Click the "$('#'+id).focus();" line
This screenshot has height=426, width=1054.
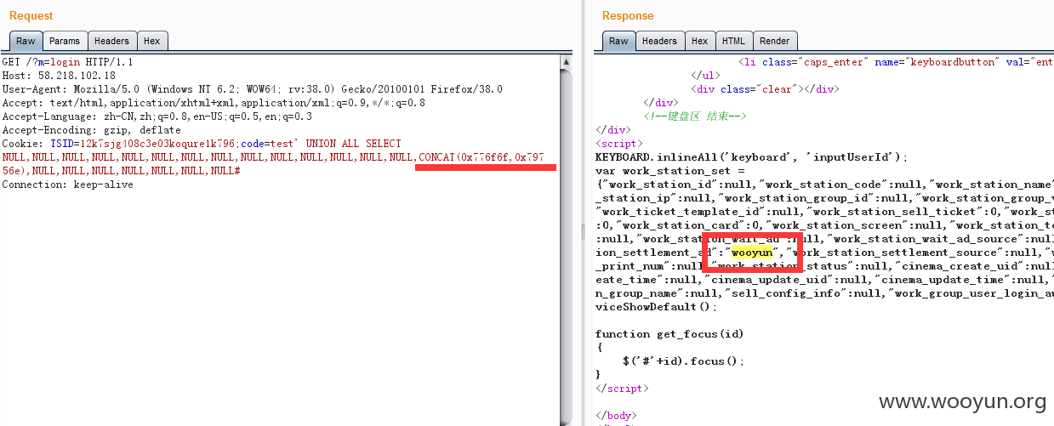[683, 361]
